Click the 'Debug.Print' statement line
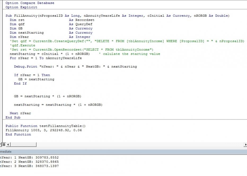This screenshot has height=176, width=247. pos(76,67)
